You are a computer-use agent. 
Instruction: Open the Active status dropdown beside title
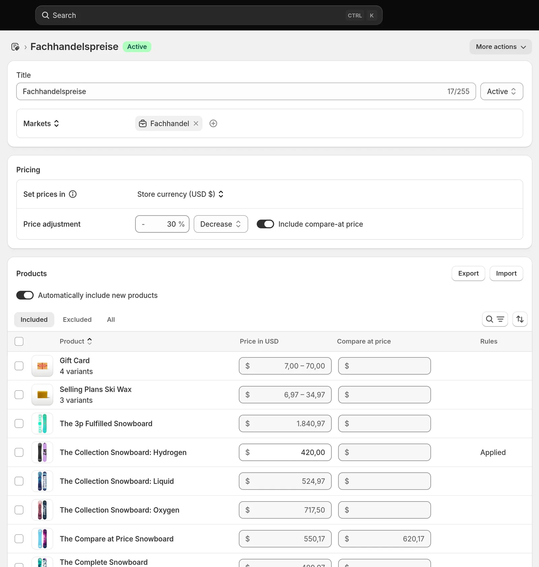pos(502,91)
